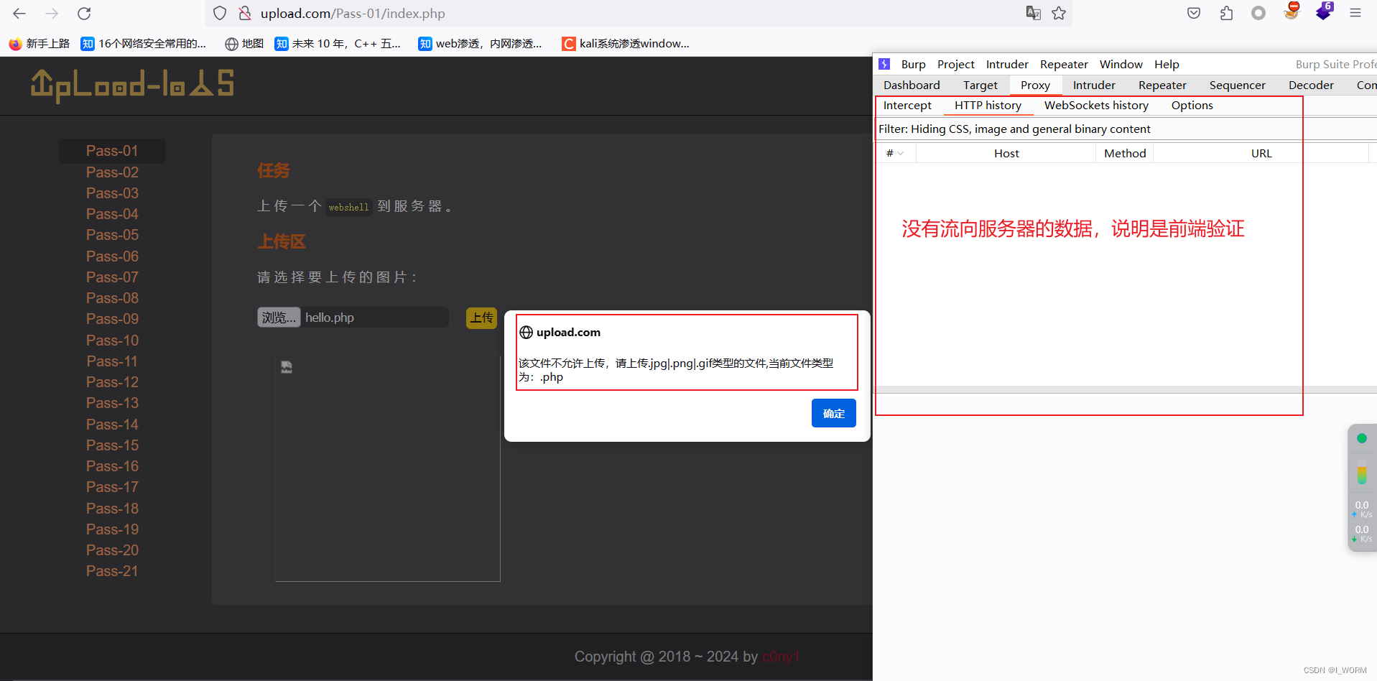Switch to the Sequencer tab in Burp
Image resolution: width=1377 pixels, height=681 pixels.
pos(1237,85)
